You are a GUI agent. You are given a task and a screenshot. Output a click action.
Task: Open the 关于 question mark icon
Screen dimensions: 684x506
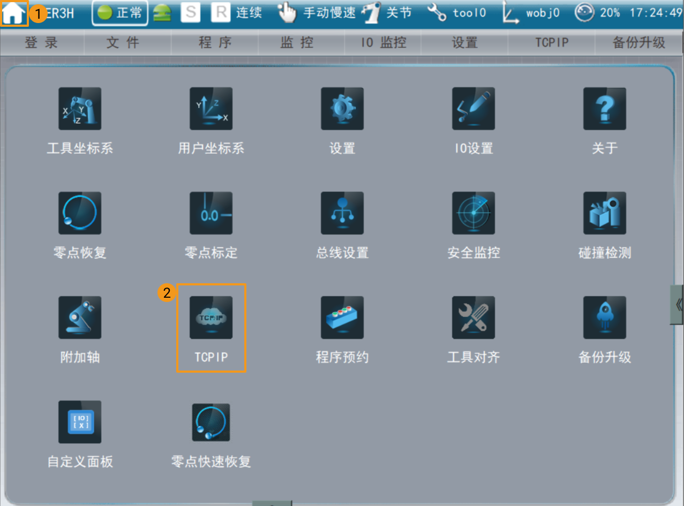click(x=605, y=109)
